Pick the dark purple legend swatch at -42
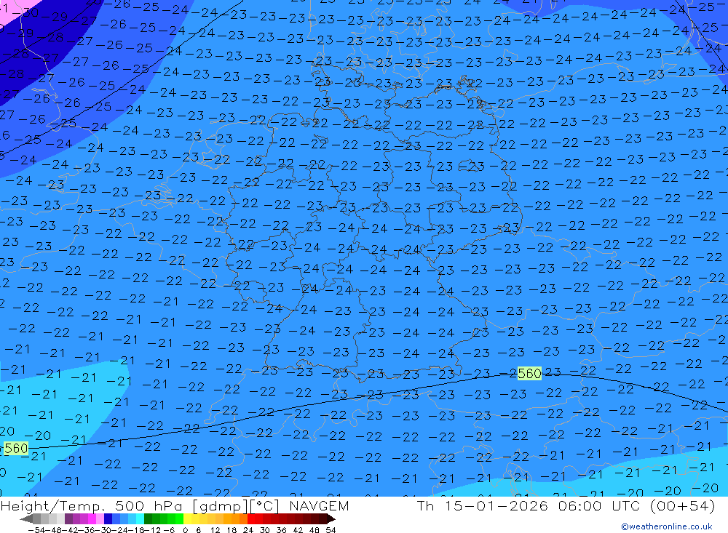 [x=68, y=518]
